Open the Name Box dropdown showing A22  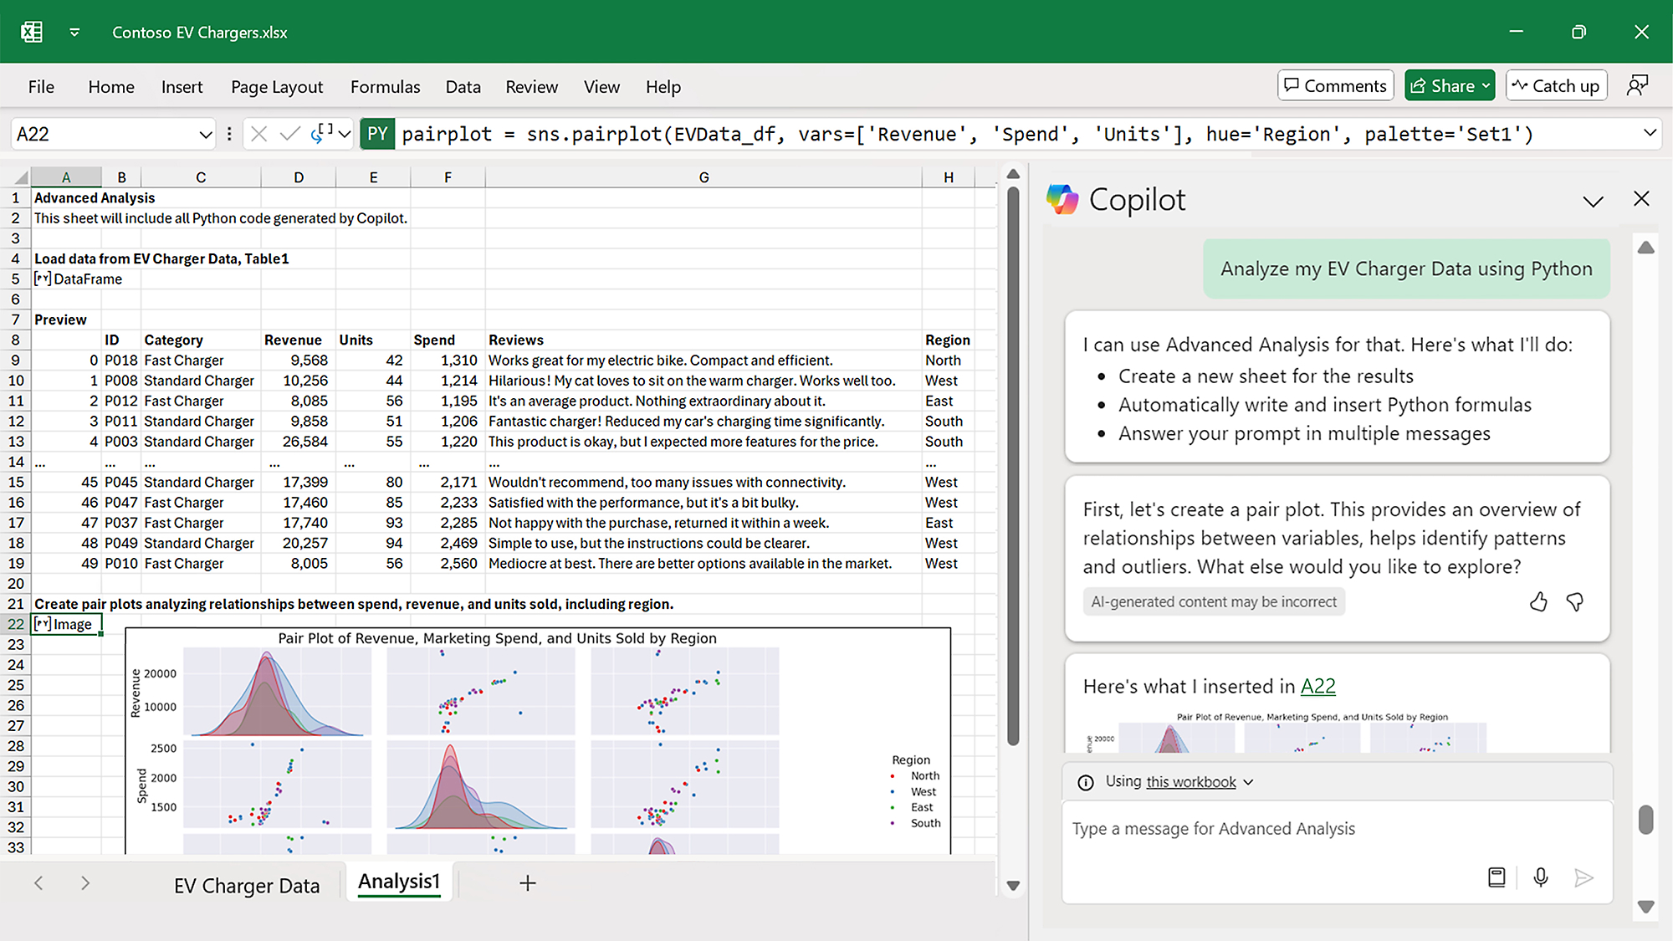click(206, 134)
